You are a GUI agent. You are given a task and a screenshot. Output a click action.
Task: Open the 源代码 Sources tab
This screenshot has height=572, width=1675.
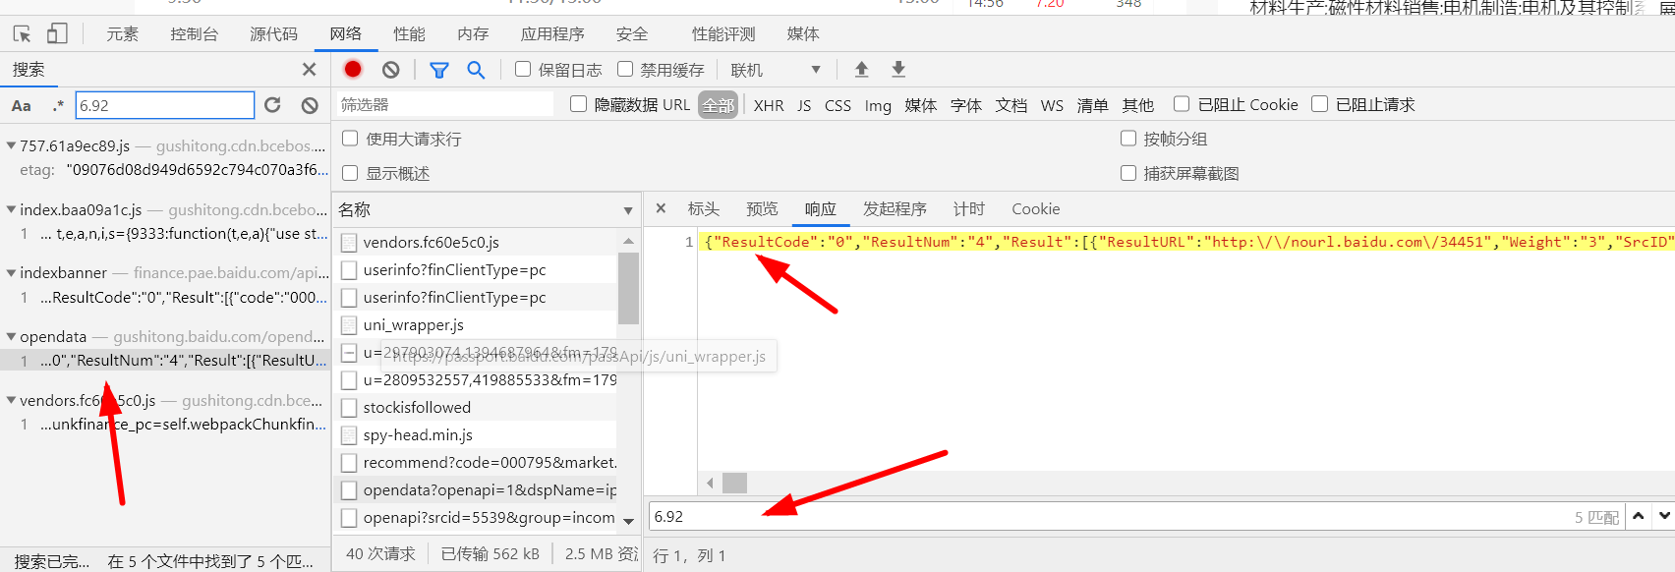(274, 33)
